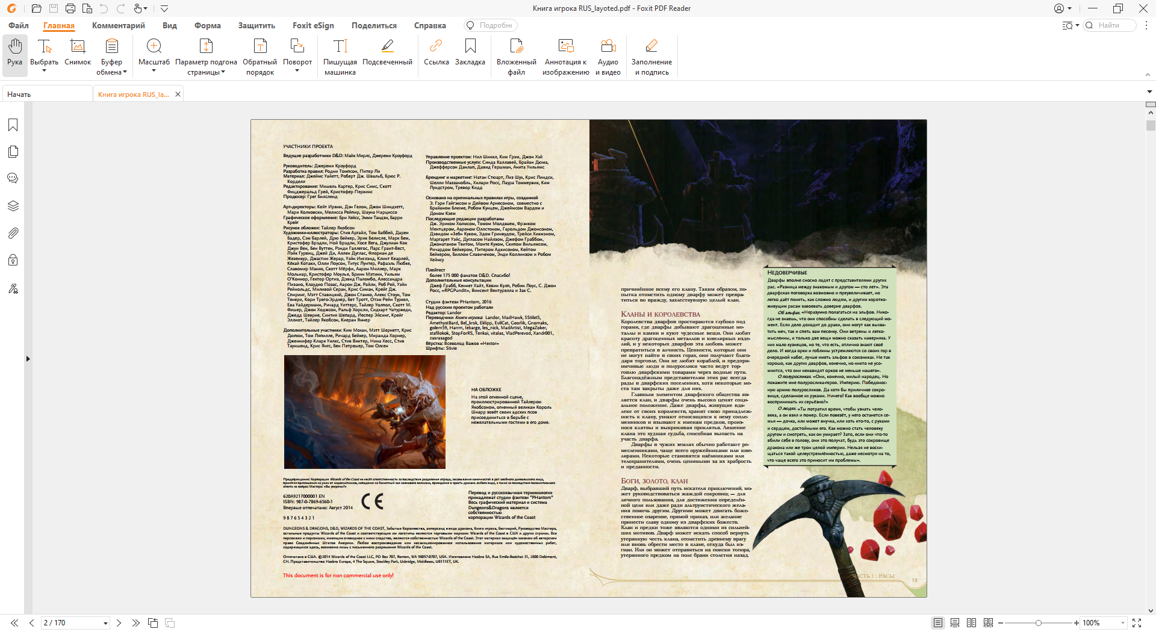
Task: Open the page number dropdown arrow
Action: (105, 623)
